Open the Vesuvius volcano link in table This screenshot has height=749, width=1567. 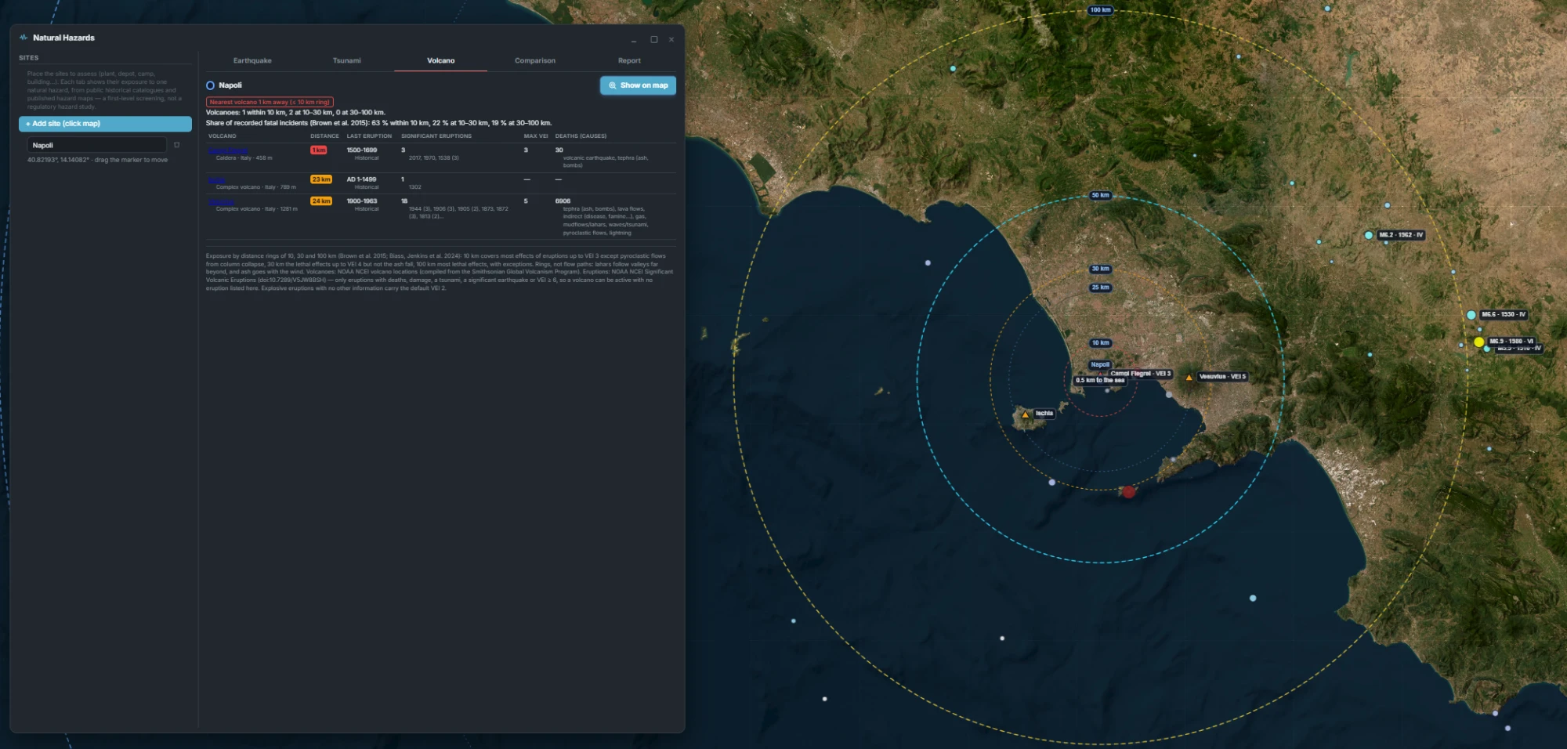click(x=221, y=201)
